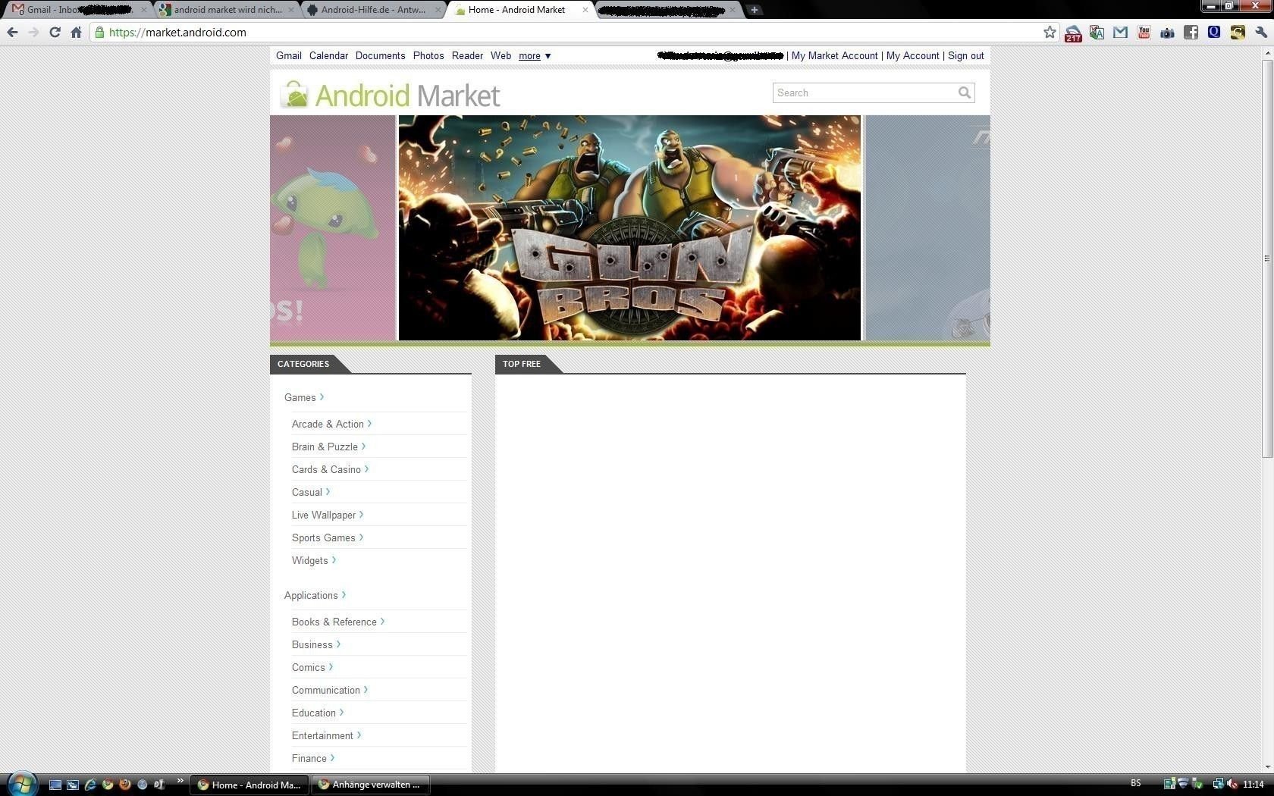This screenshot has width=1274, height=796.
Task: Open the extension showing the 217 badge
Action: (1073, 33)
